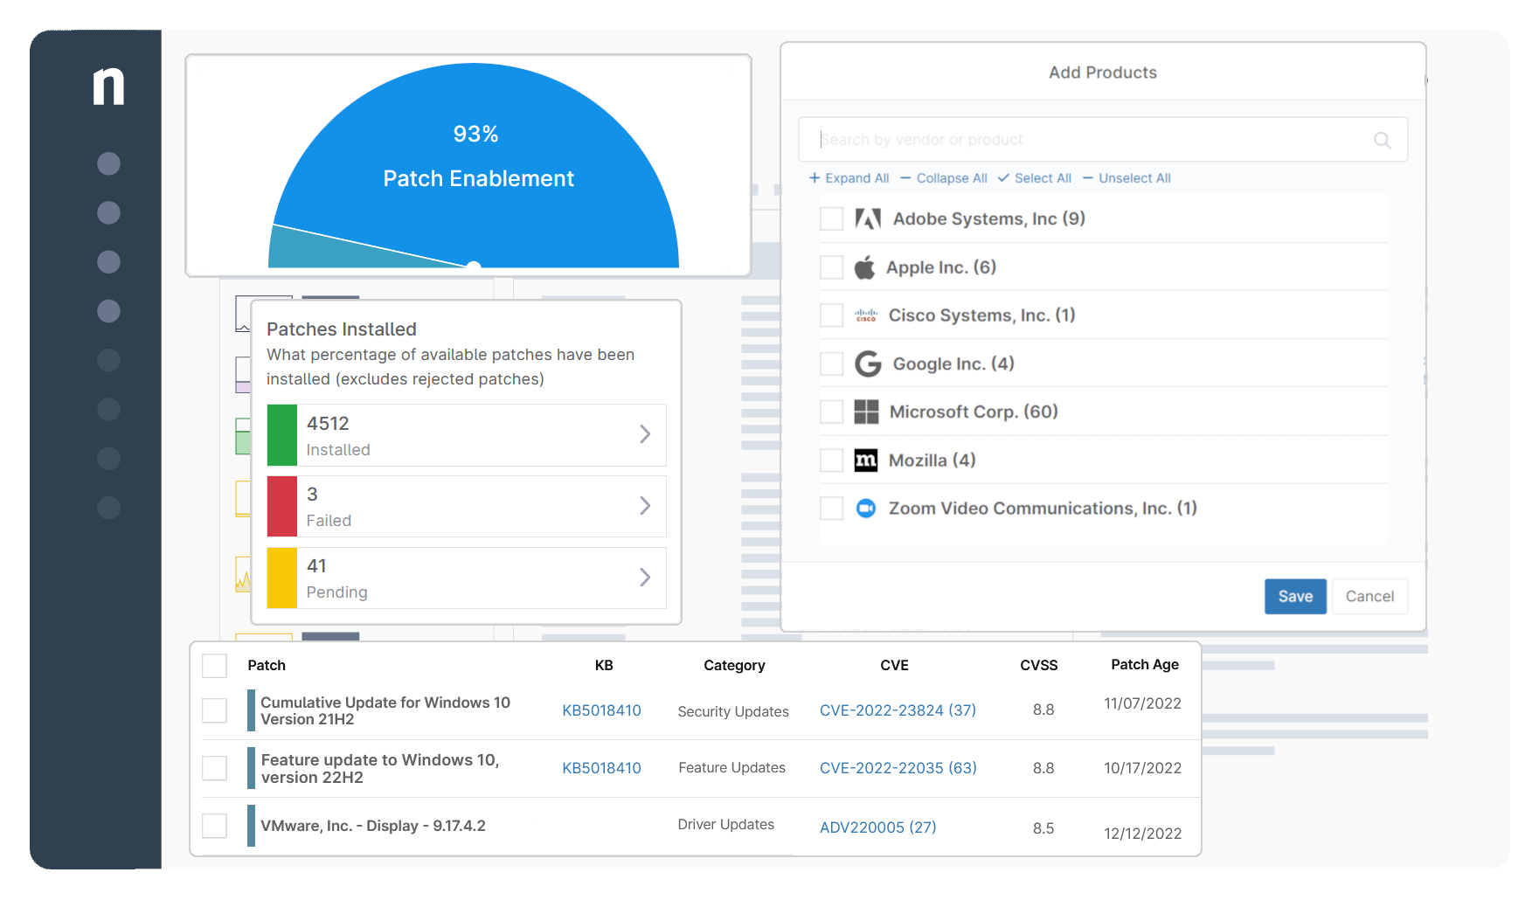
Task: Expand details for 4512 Installed patches
Action: 646,434
